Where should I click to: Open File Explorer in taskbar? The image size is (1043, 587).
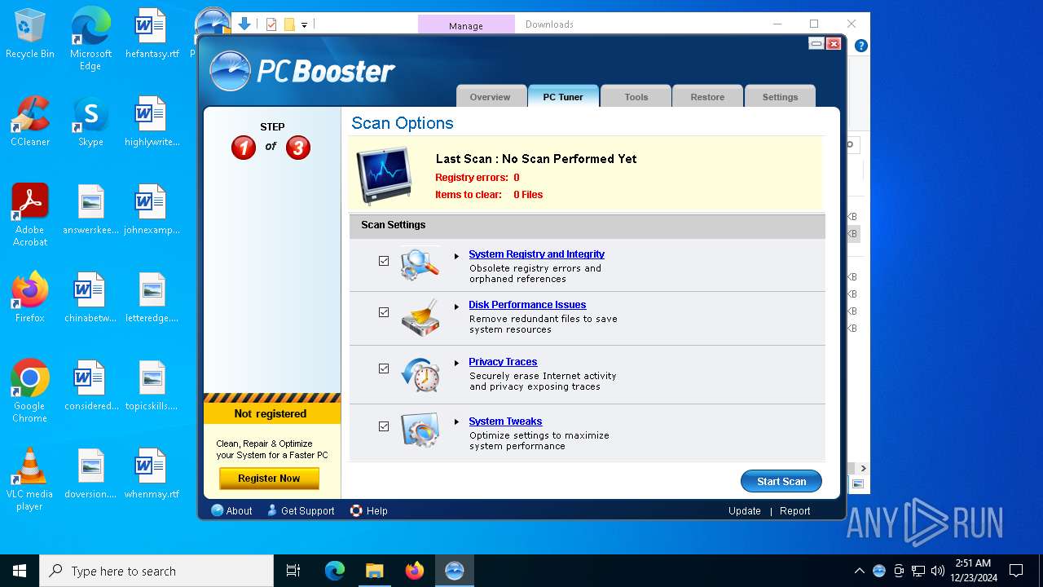[x=374, y=571]
